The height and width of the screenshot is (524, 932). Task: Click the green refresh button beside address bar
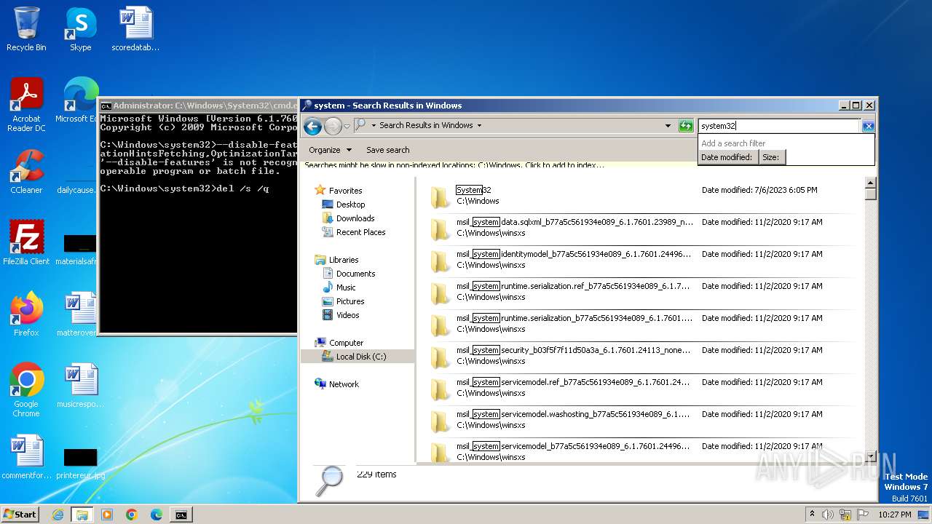click(x=686, y=126)
